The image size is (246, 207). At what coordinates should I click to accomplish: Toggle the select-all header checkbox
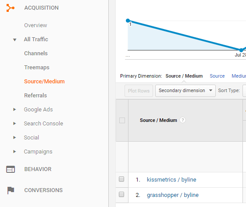point(122,120)
